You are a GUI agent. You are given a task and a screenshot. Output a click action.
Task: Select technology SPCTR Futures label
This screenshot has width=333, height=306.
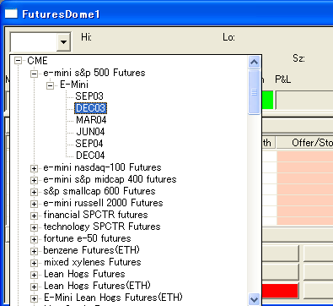102,227
